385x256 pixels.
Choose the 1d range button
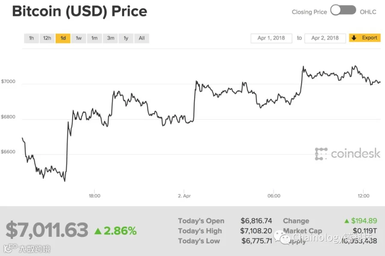(63, 38)
